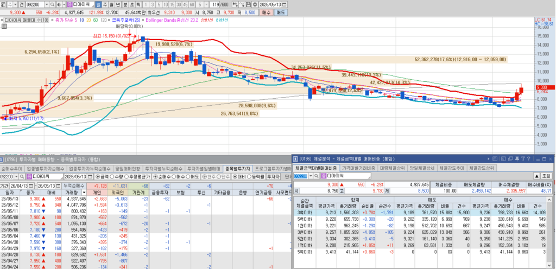The height and width of the screenshot is (269, 556).
Task: Switch to 투자자별누적순매수 tab
Action: (x=163, y=169)
